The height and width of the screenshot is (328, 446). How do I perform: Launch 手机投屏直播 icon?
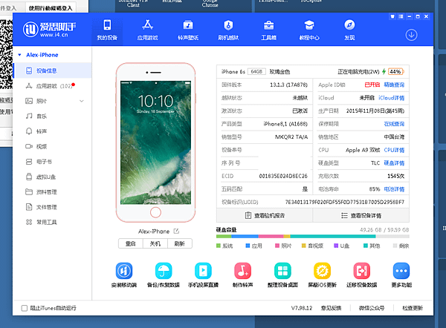point(203,271)
